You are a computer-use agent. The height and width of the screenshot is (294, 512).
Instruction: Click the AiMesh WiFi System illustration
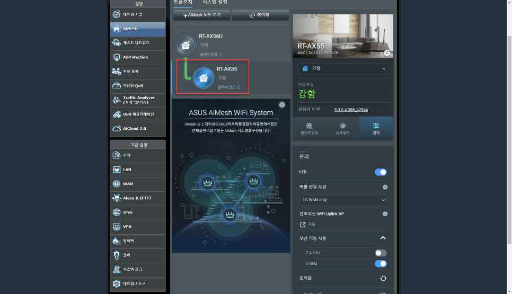[x=231, y=196]
